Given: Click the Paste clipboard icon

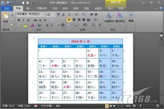Looking at the screenshot, I should (x=6, y=16).
